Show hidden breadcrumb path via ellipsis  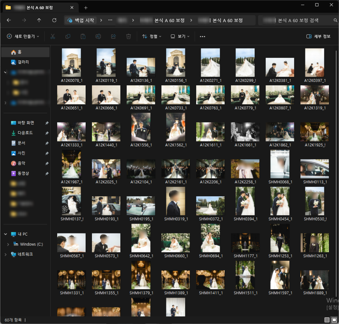[110, 20]
